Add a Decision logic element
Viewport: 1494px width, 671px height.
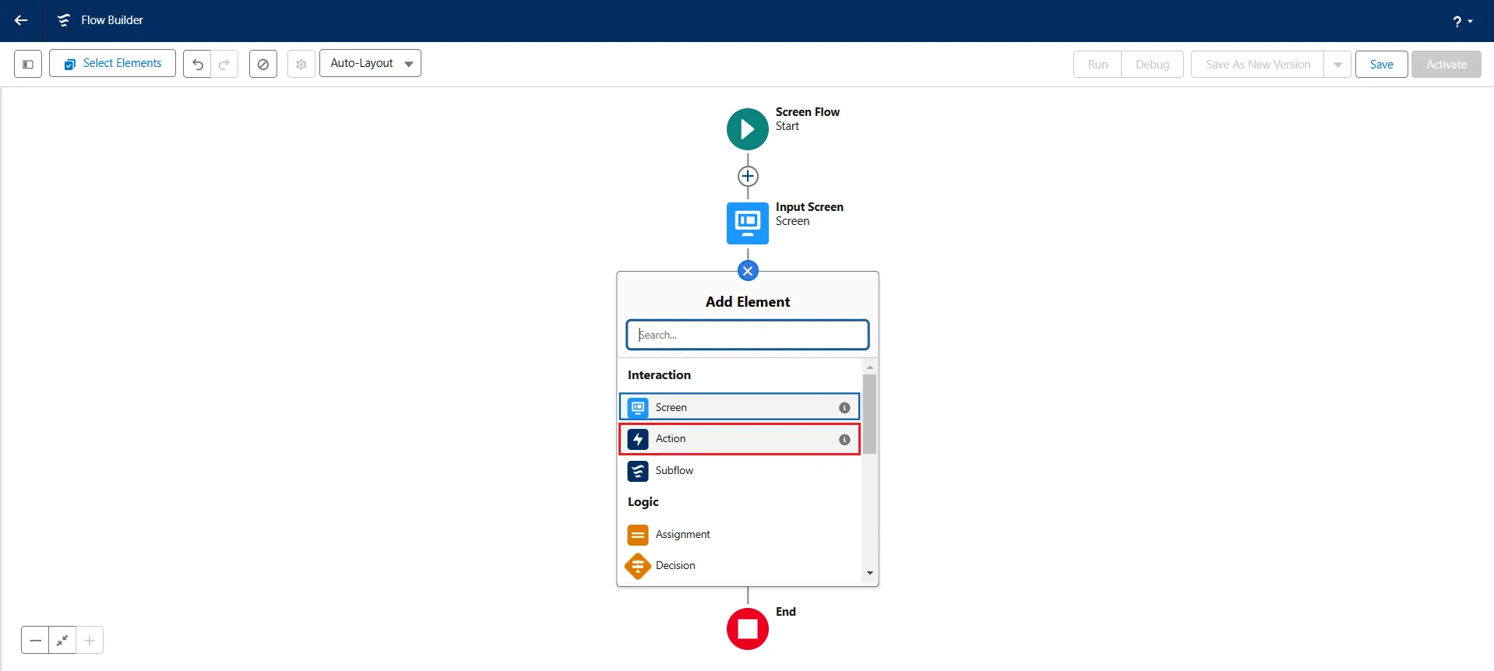coord(675,566)
